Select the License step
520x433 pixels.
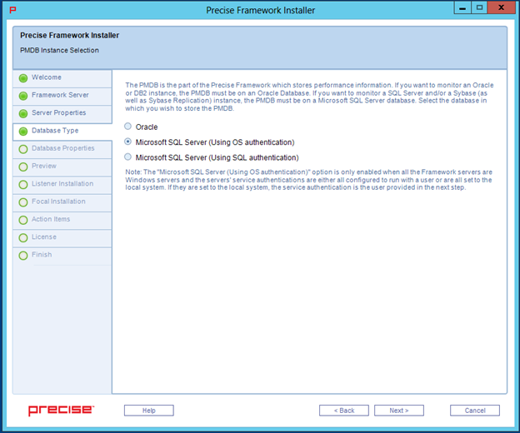(x=62, y=238)
